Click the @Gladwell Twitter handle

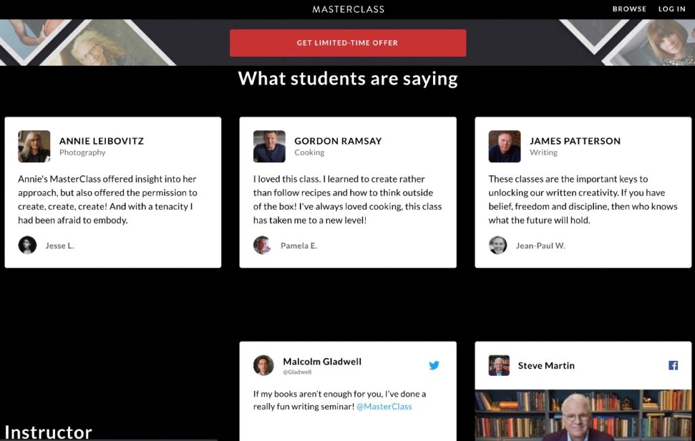tap(297, 372)
